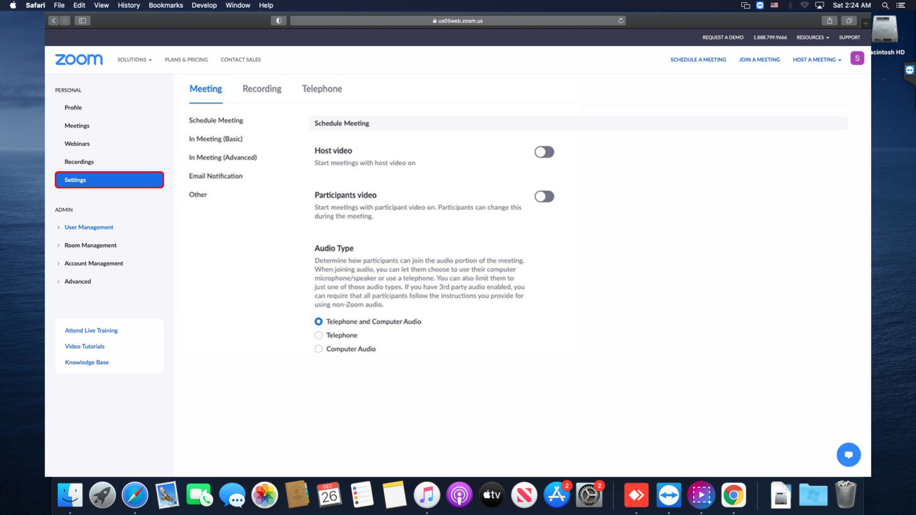The image size is (916, 515).
Task: Enable the Participants video switch
Action: [544, 196]
